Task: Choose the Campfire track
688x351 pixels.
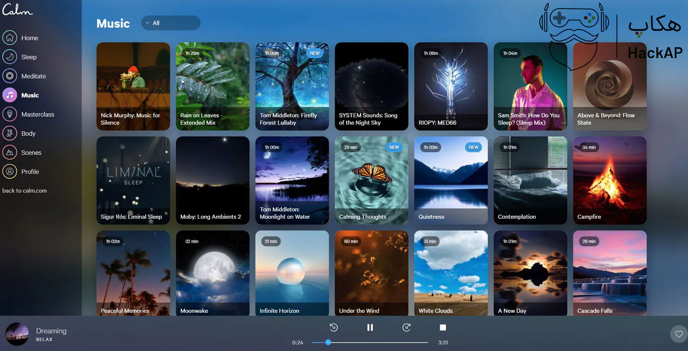Action: pos(610,181)
